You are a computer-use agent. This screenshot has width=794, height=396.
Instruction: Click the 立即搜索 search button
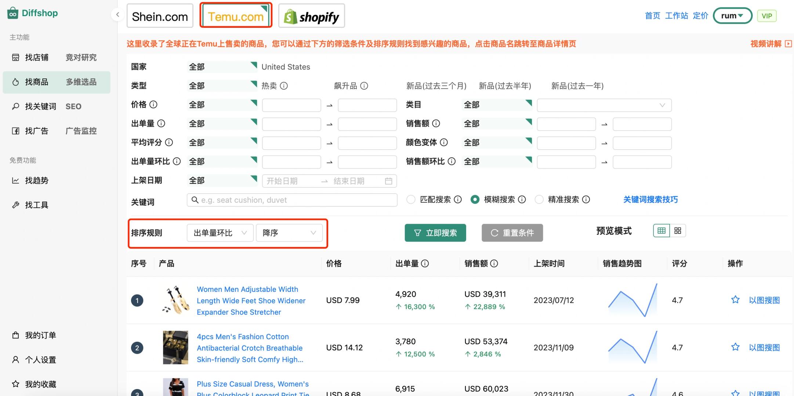435,233
